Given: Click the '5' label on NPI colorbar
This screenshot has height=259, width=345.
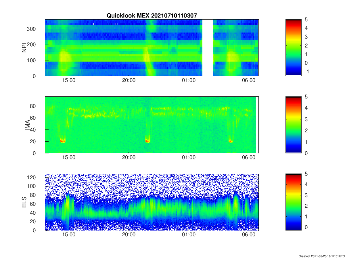Looking at the screenshot, I should tap(306, 20).
